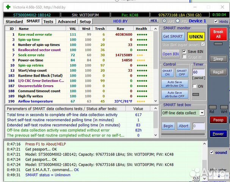Click Extended self-test routine polling time row
Image resolution: width=230 pixels, height=182 pixels.
pyautogui.click(x=79, y=125)
